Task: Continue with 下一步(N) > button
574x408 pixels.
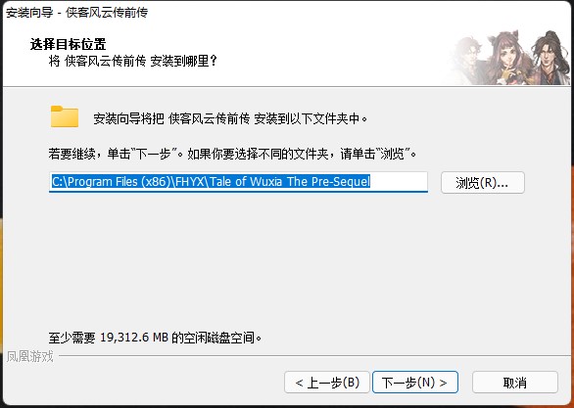Action: pyautogui.click(x=415, y=383)
